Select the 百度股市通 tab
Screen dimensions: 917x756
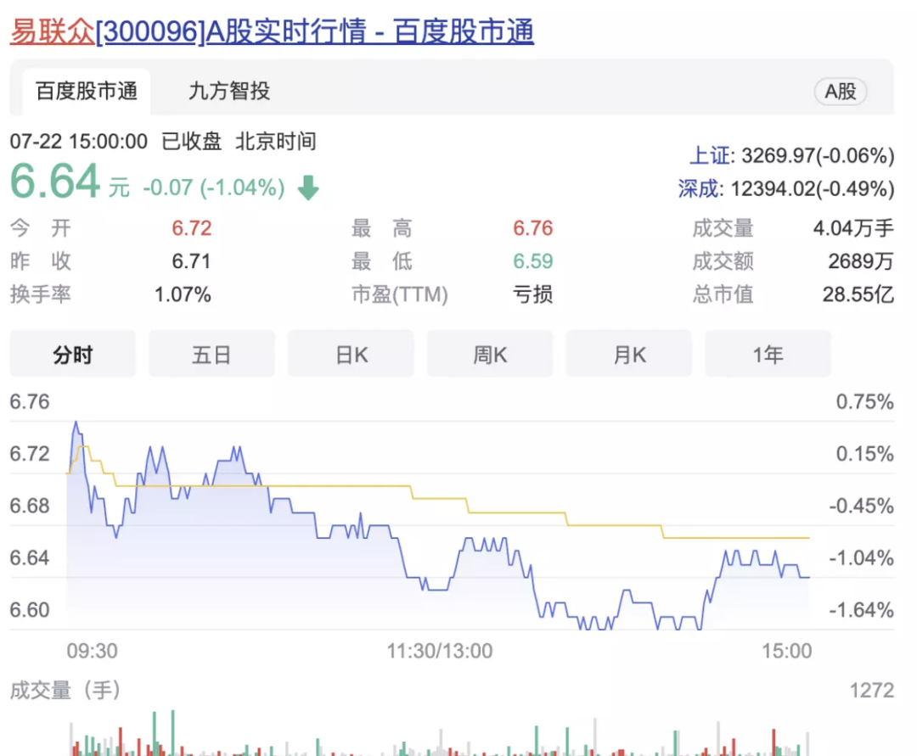click(x=85, y=92)
